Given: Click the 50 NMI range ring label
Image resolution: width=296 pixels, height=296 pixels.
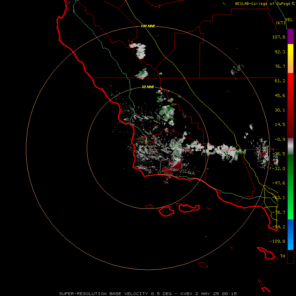Looking at the screenshot, I should pos(148,87).
